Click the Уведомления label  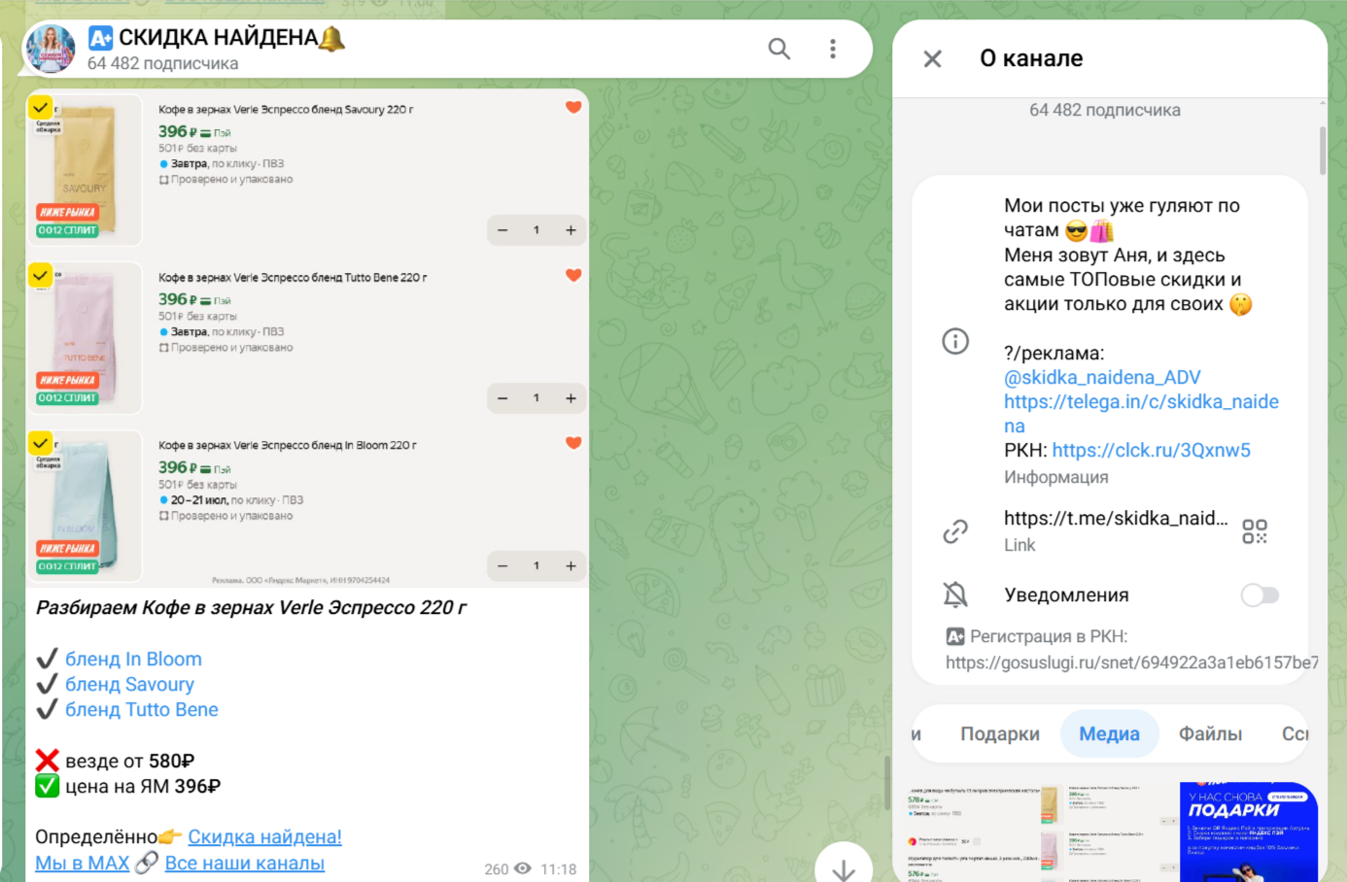pos(1066,594)
